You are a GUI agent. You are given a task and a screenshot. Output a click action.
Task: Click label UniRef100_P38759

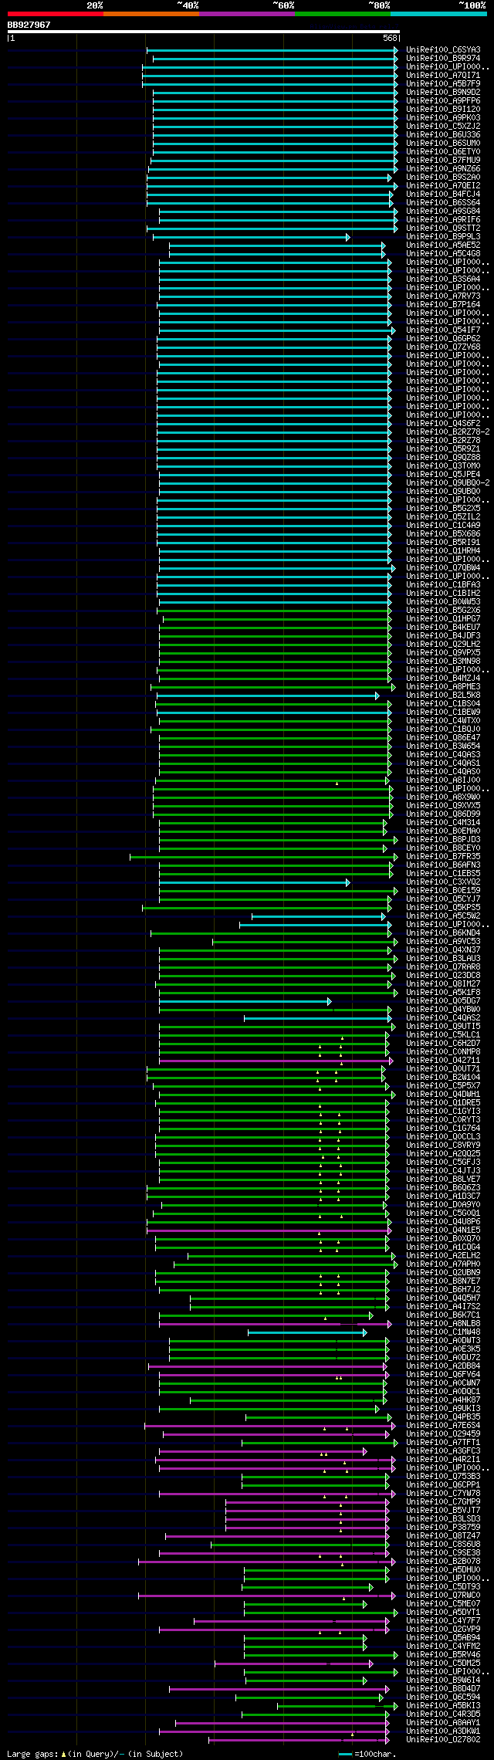[x=443, y=1528]
